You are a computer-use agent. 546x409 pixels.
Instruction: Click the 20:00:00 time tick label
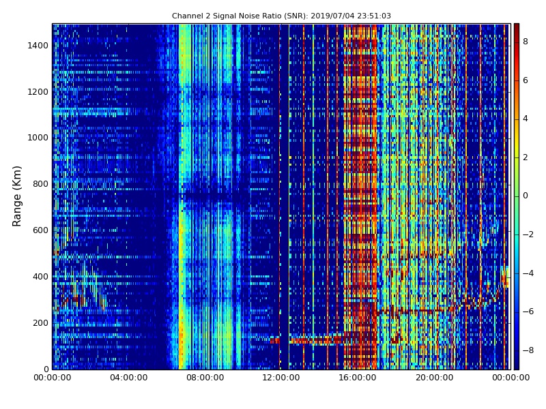434,378
